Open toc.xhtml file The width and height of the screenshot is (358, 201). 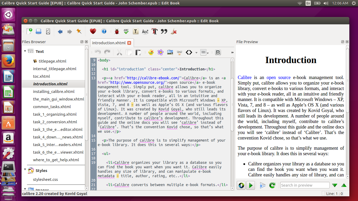pyautogui.click(x=41, y=76)
